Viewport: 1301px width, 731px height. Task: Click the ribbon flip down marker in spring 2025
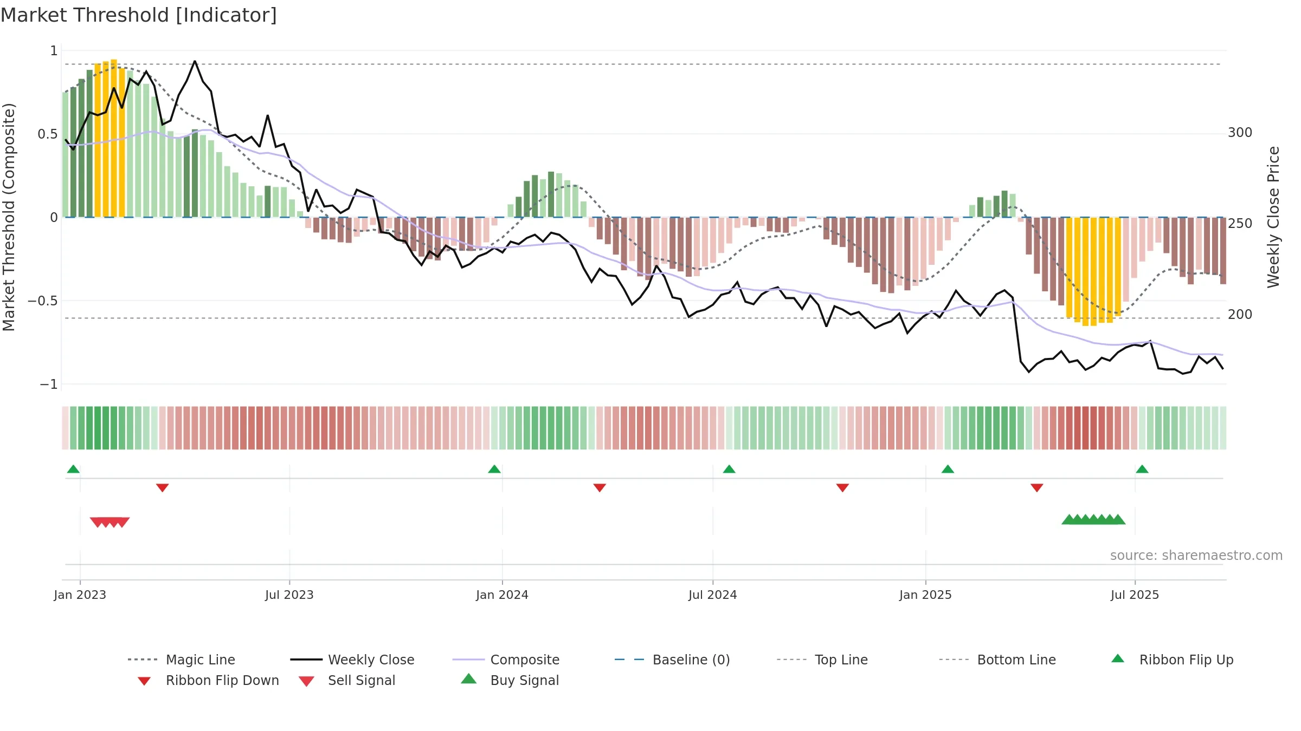point(1037,488)
